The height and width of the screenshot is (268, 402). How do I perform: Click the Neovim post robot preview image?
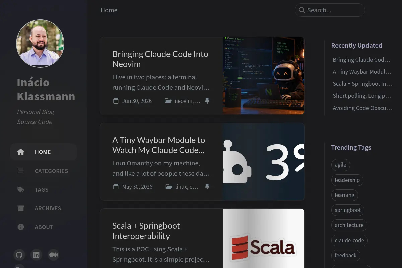(263, 76)
